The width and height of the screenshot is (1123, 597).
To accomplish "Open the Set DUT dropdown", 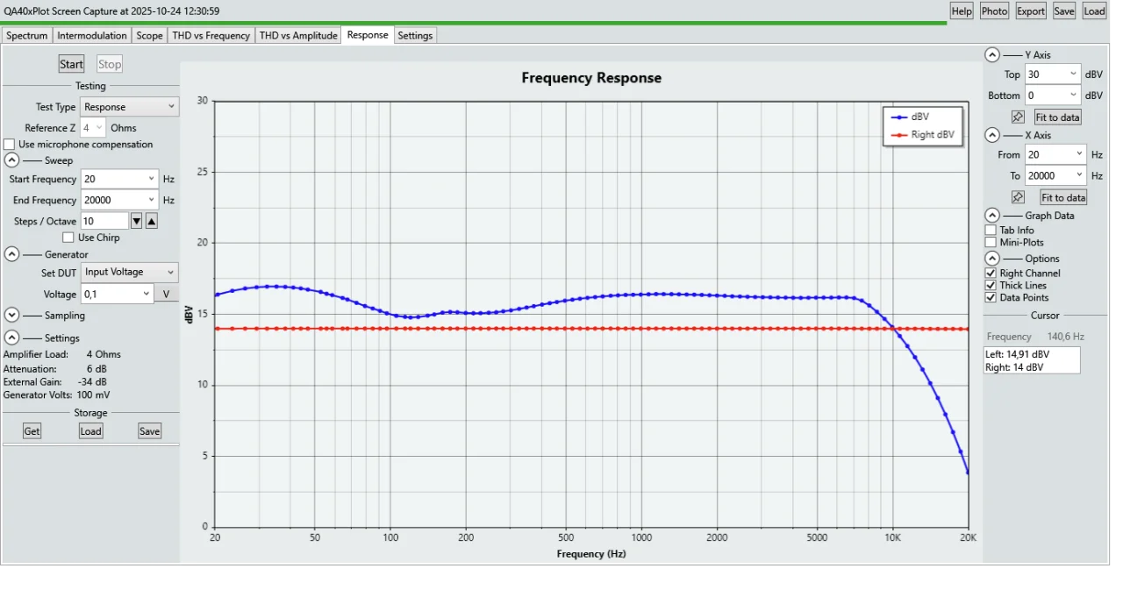I will 130,273.
